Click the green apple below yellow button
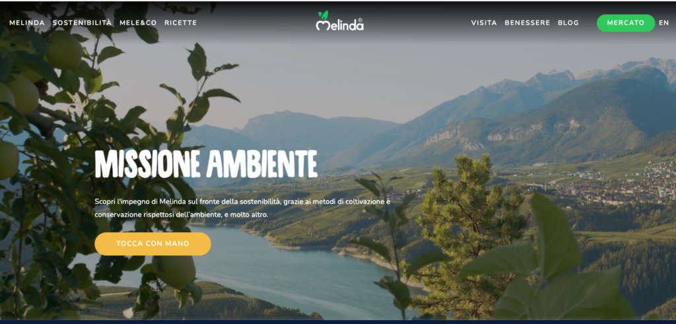This screenshot has height=324, width=676. (x=174, y=273)
